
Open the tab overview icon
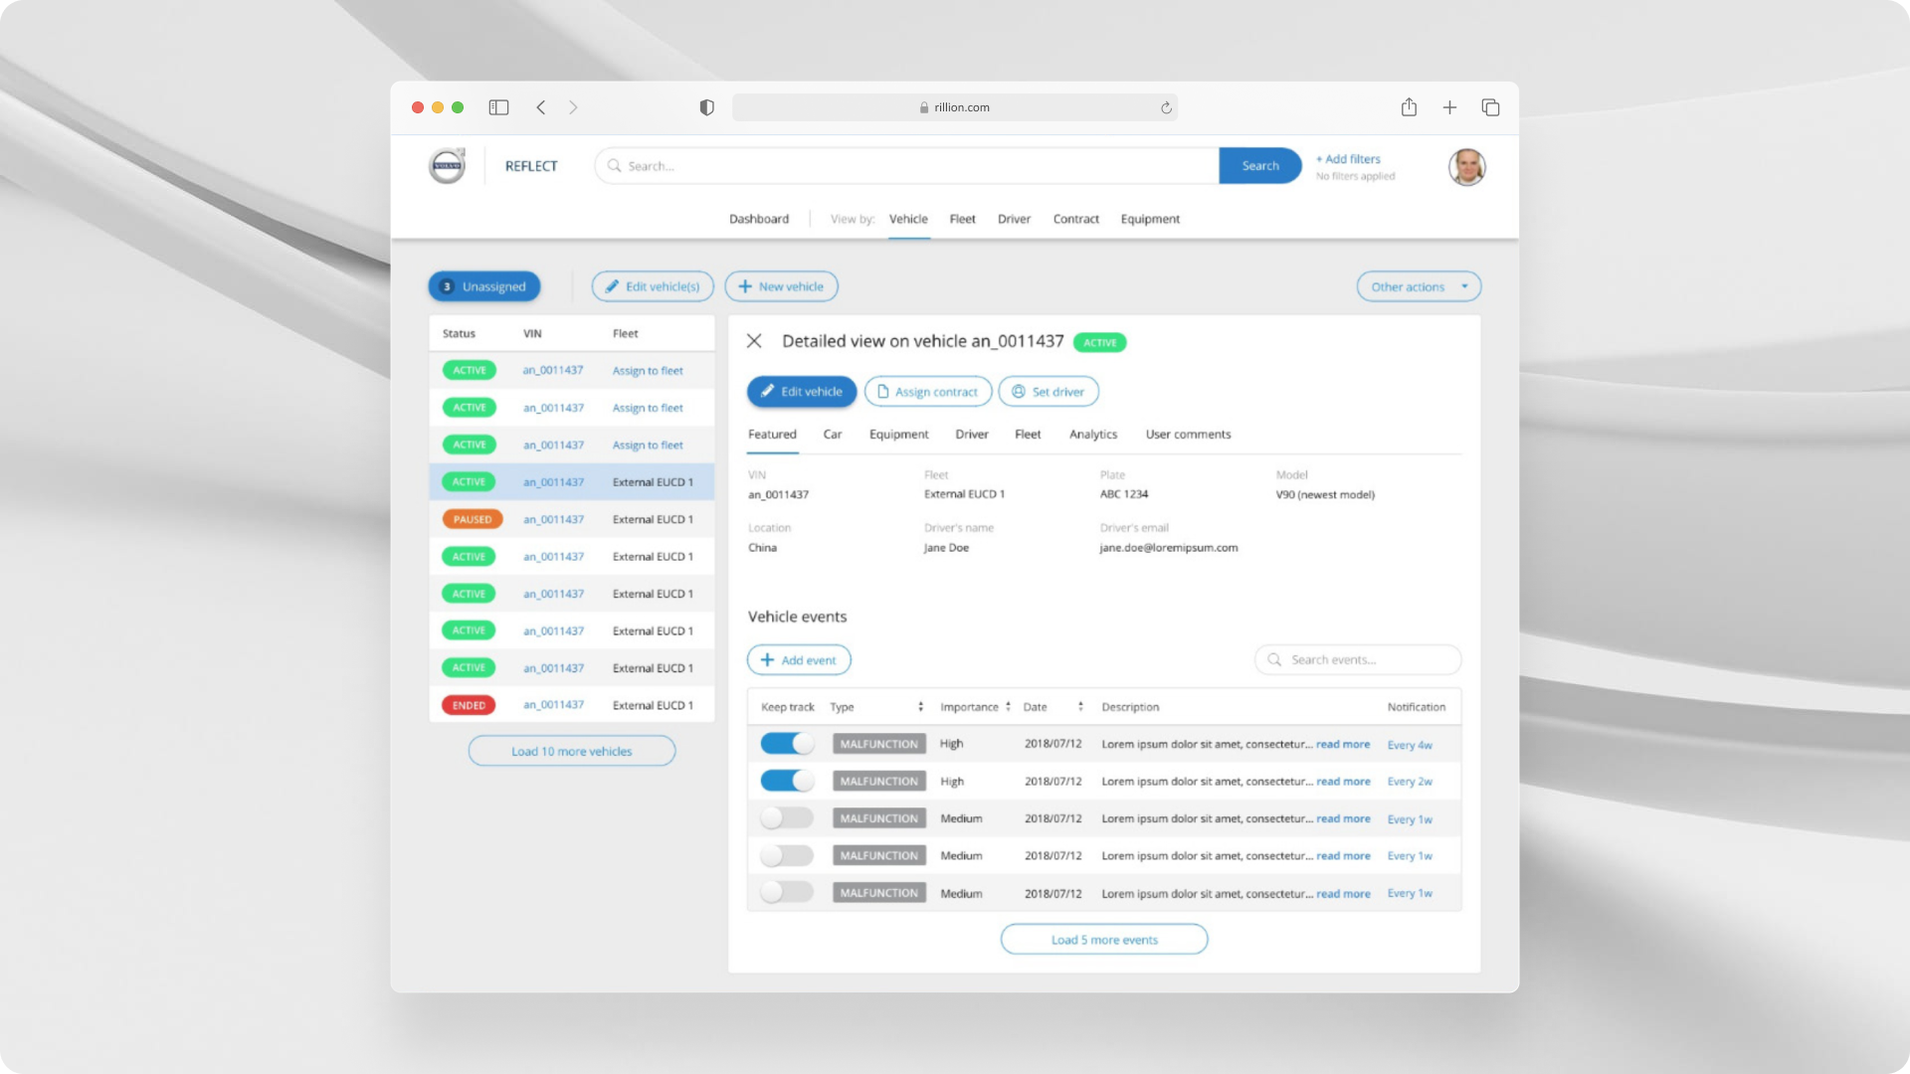(1490, 107)
